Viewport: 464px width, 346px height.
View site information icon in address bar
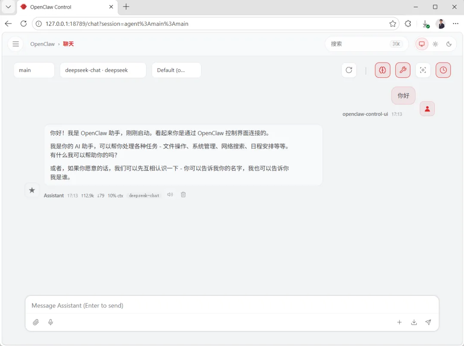coord(39,24)
